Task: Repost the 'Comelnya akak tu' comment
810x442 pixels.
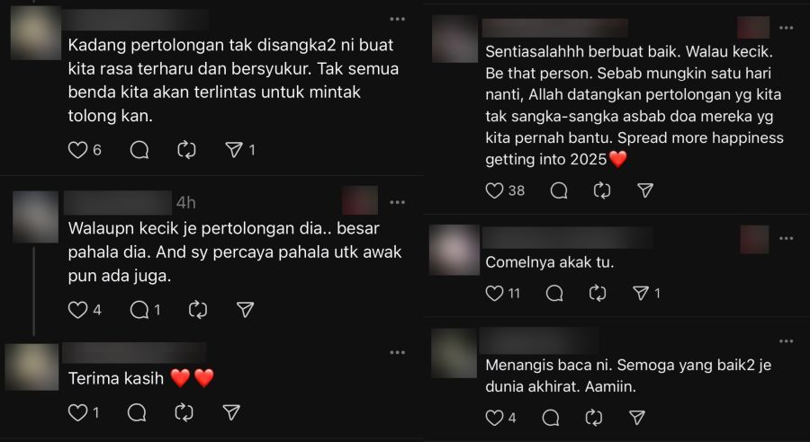Action: [598, 294]
